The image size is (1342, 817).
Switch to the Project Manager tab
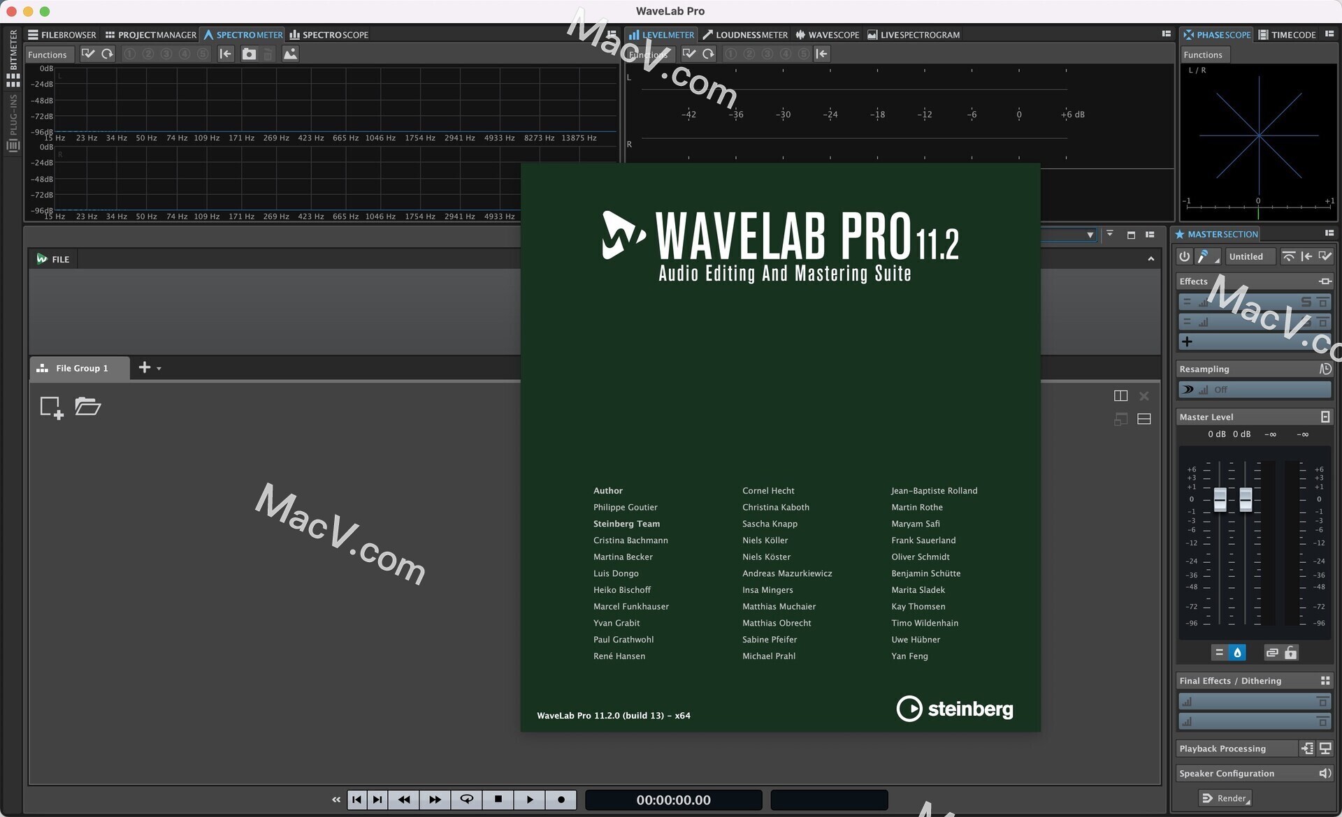tap(150, 34)
